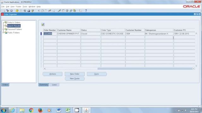Viewport: 202px width, 113px height.
Task: Click the Closed status cell
Action: click(91, 34)
